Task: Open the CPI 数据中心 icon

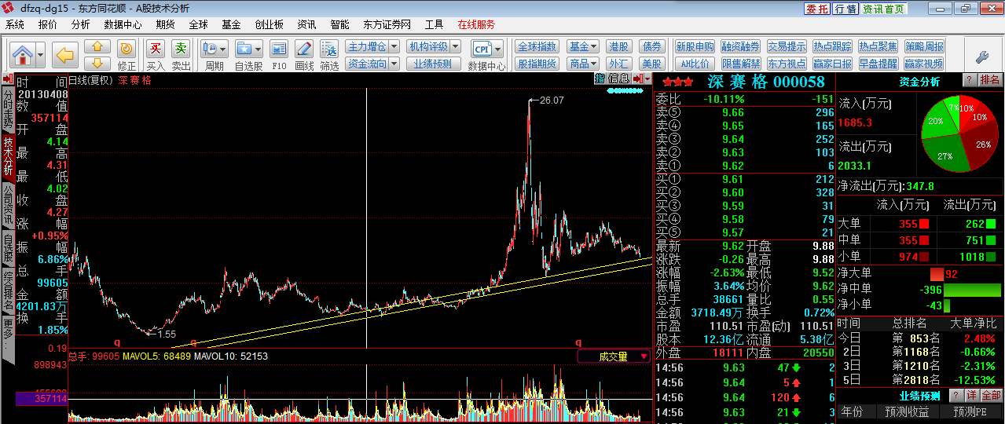Action: pos(482,49)
